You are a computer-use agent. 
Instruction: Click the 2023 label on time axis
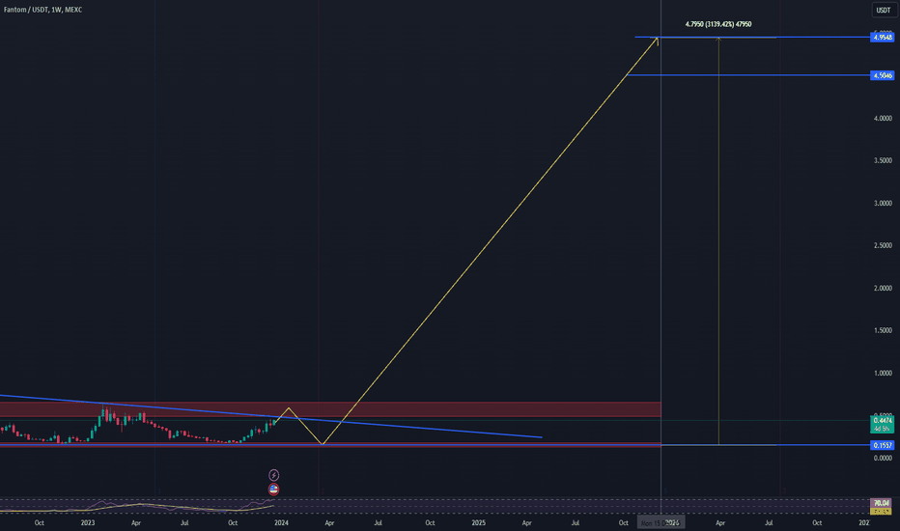pos(88,523)
